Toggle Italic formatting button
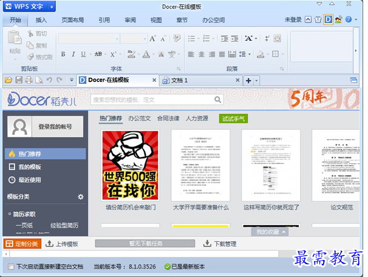This screenshot has width=368, height=277. click(73, 54)
